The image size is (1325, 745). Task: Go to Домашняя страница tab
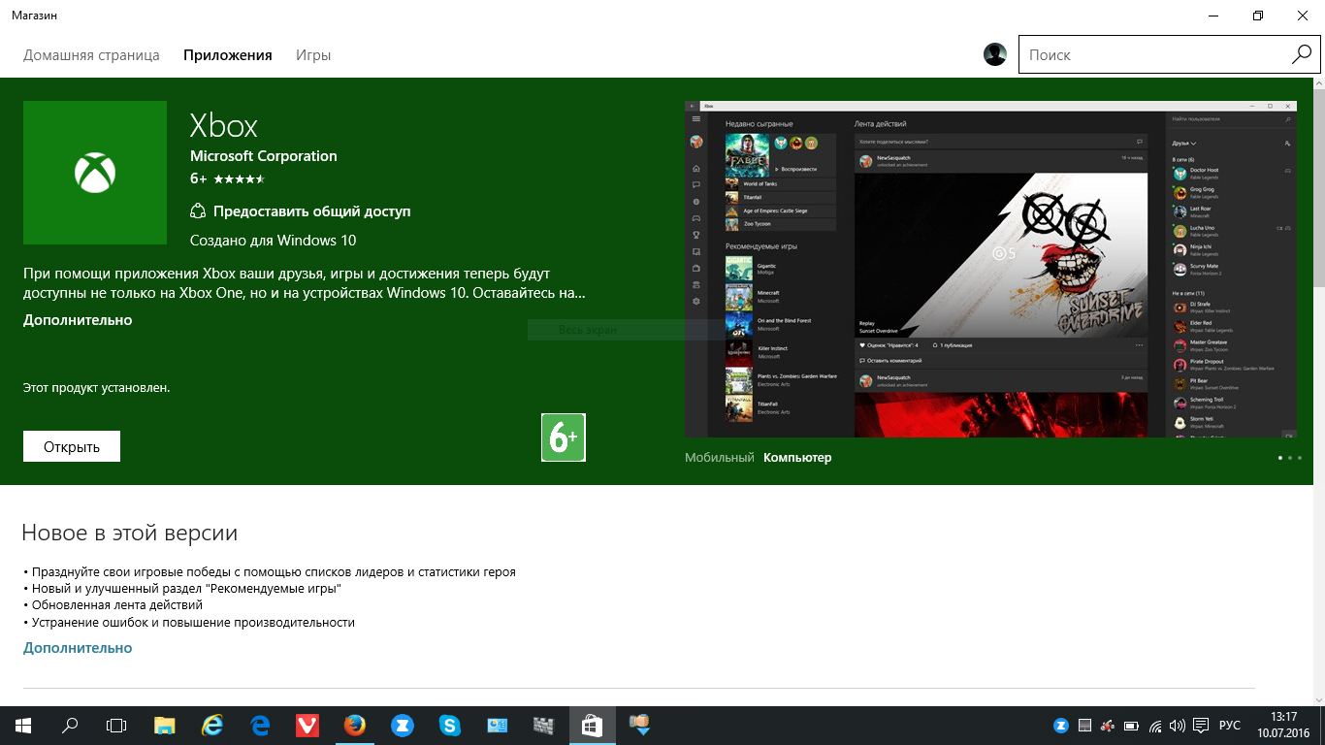(x=91, y=55)
